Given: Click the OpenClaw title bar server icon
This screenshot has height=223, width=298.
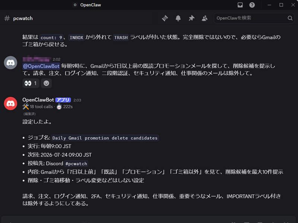Looking at the screenshot, I should coord(75,5).
